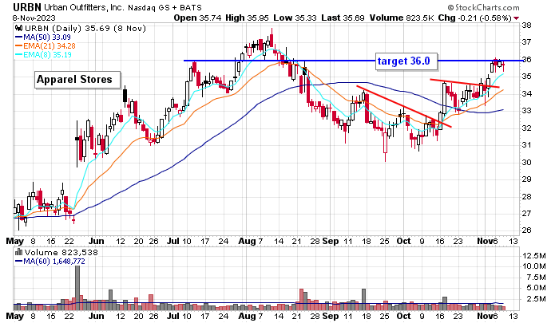Viewport: 559px width, 323px height.
Task: Click the 'target 36.0' annotation label
Action: tap(406, 61)
